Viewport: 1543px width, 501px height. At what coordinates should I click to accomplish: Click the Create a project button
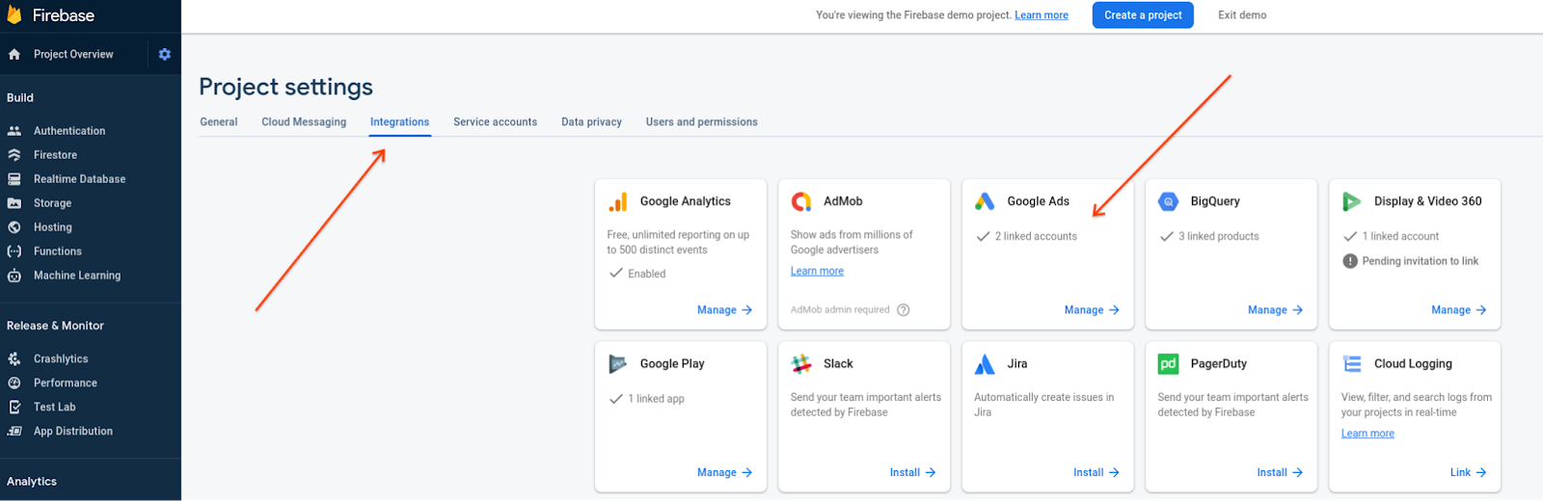point(1143,15)
